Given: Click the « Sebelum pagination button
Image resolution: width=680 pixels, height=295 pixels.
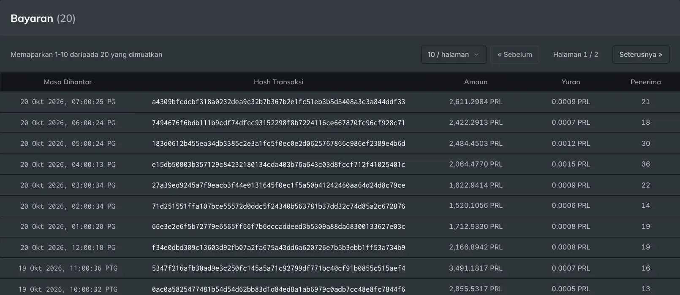Looking at the screenshot, I should (515, 55).
